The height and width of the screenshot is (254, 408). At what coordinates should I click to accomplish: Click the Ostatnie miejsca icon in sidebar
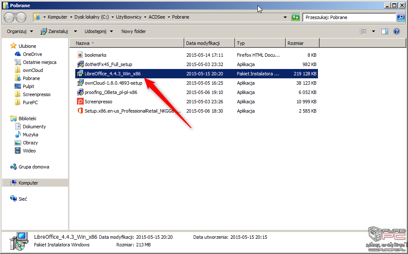click(x=18, y=62)
